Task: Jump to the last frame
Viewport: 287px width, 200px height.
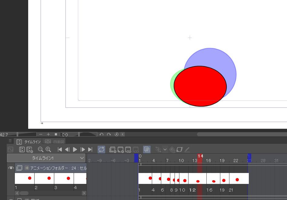Action: point(90,149)
